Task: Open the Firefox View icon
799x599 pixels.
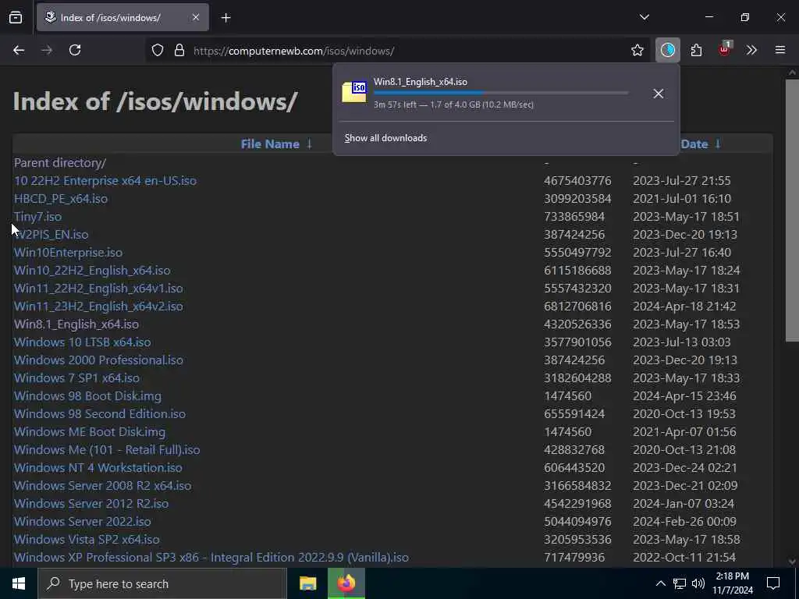Action: (x=16, y=18)
